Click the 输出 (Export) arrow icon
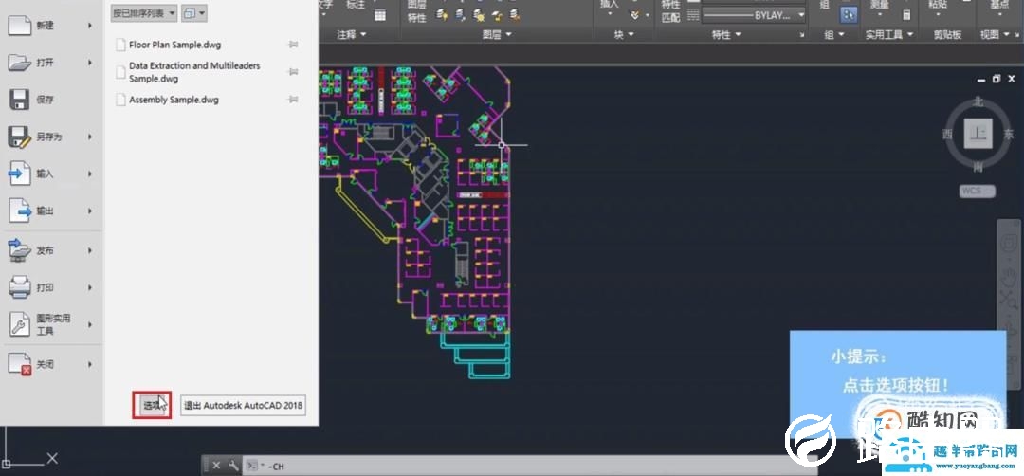Screen dimensions: 1024x476 (21, 211)
